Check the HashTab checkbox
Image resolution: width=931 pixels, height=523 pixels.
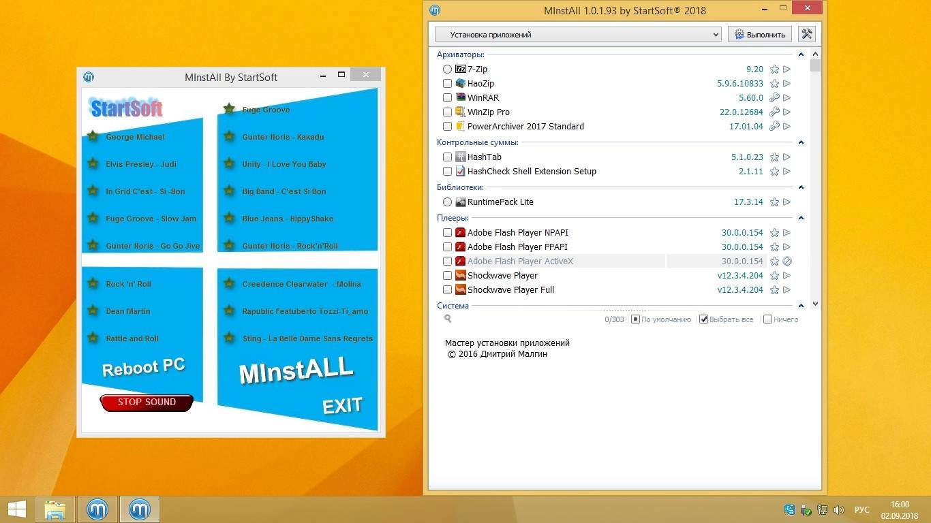pyautogui.click(x=447, y=157)
